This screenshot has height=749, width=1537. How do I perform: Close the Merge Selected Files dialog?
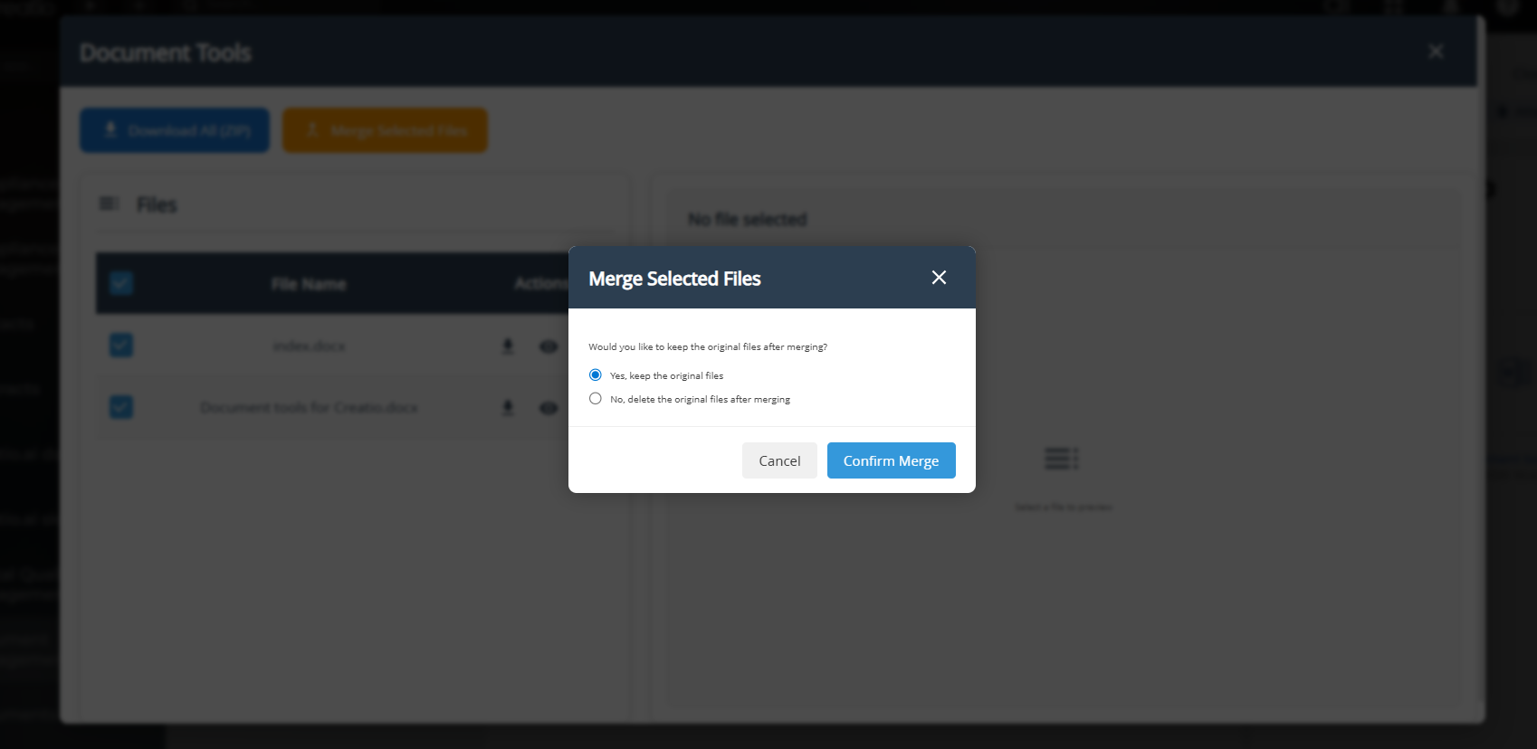coord(939,278)
